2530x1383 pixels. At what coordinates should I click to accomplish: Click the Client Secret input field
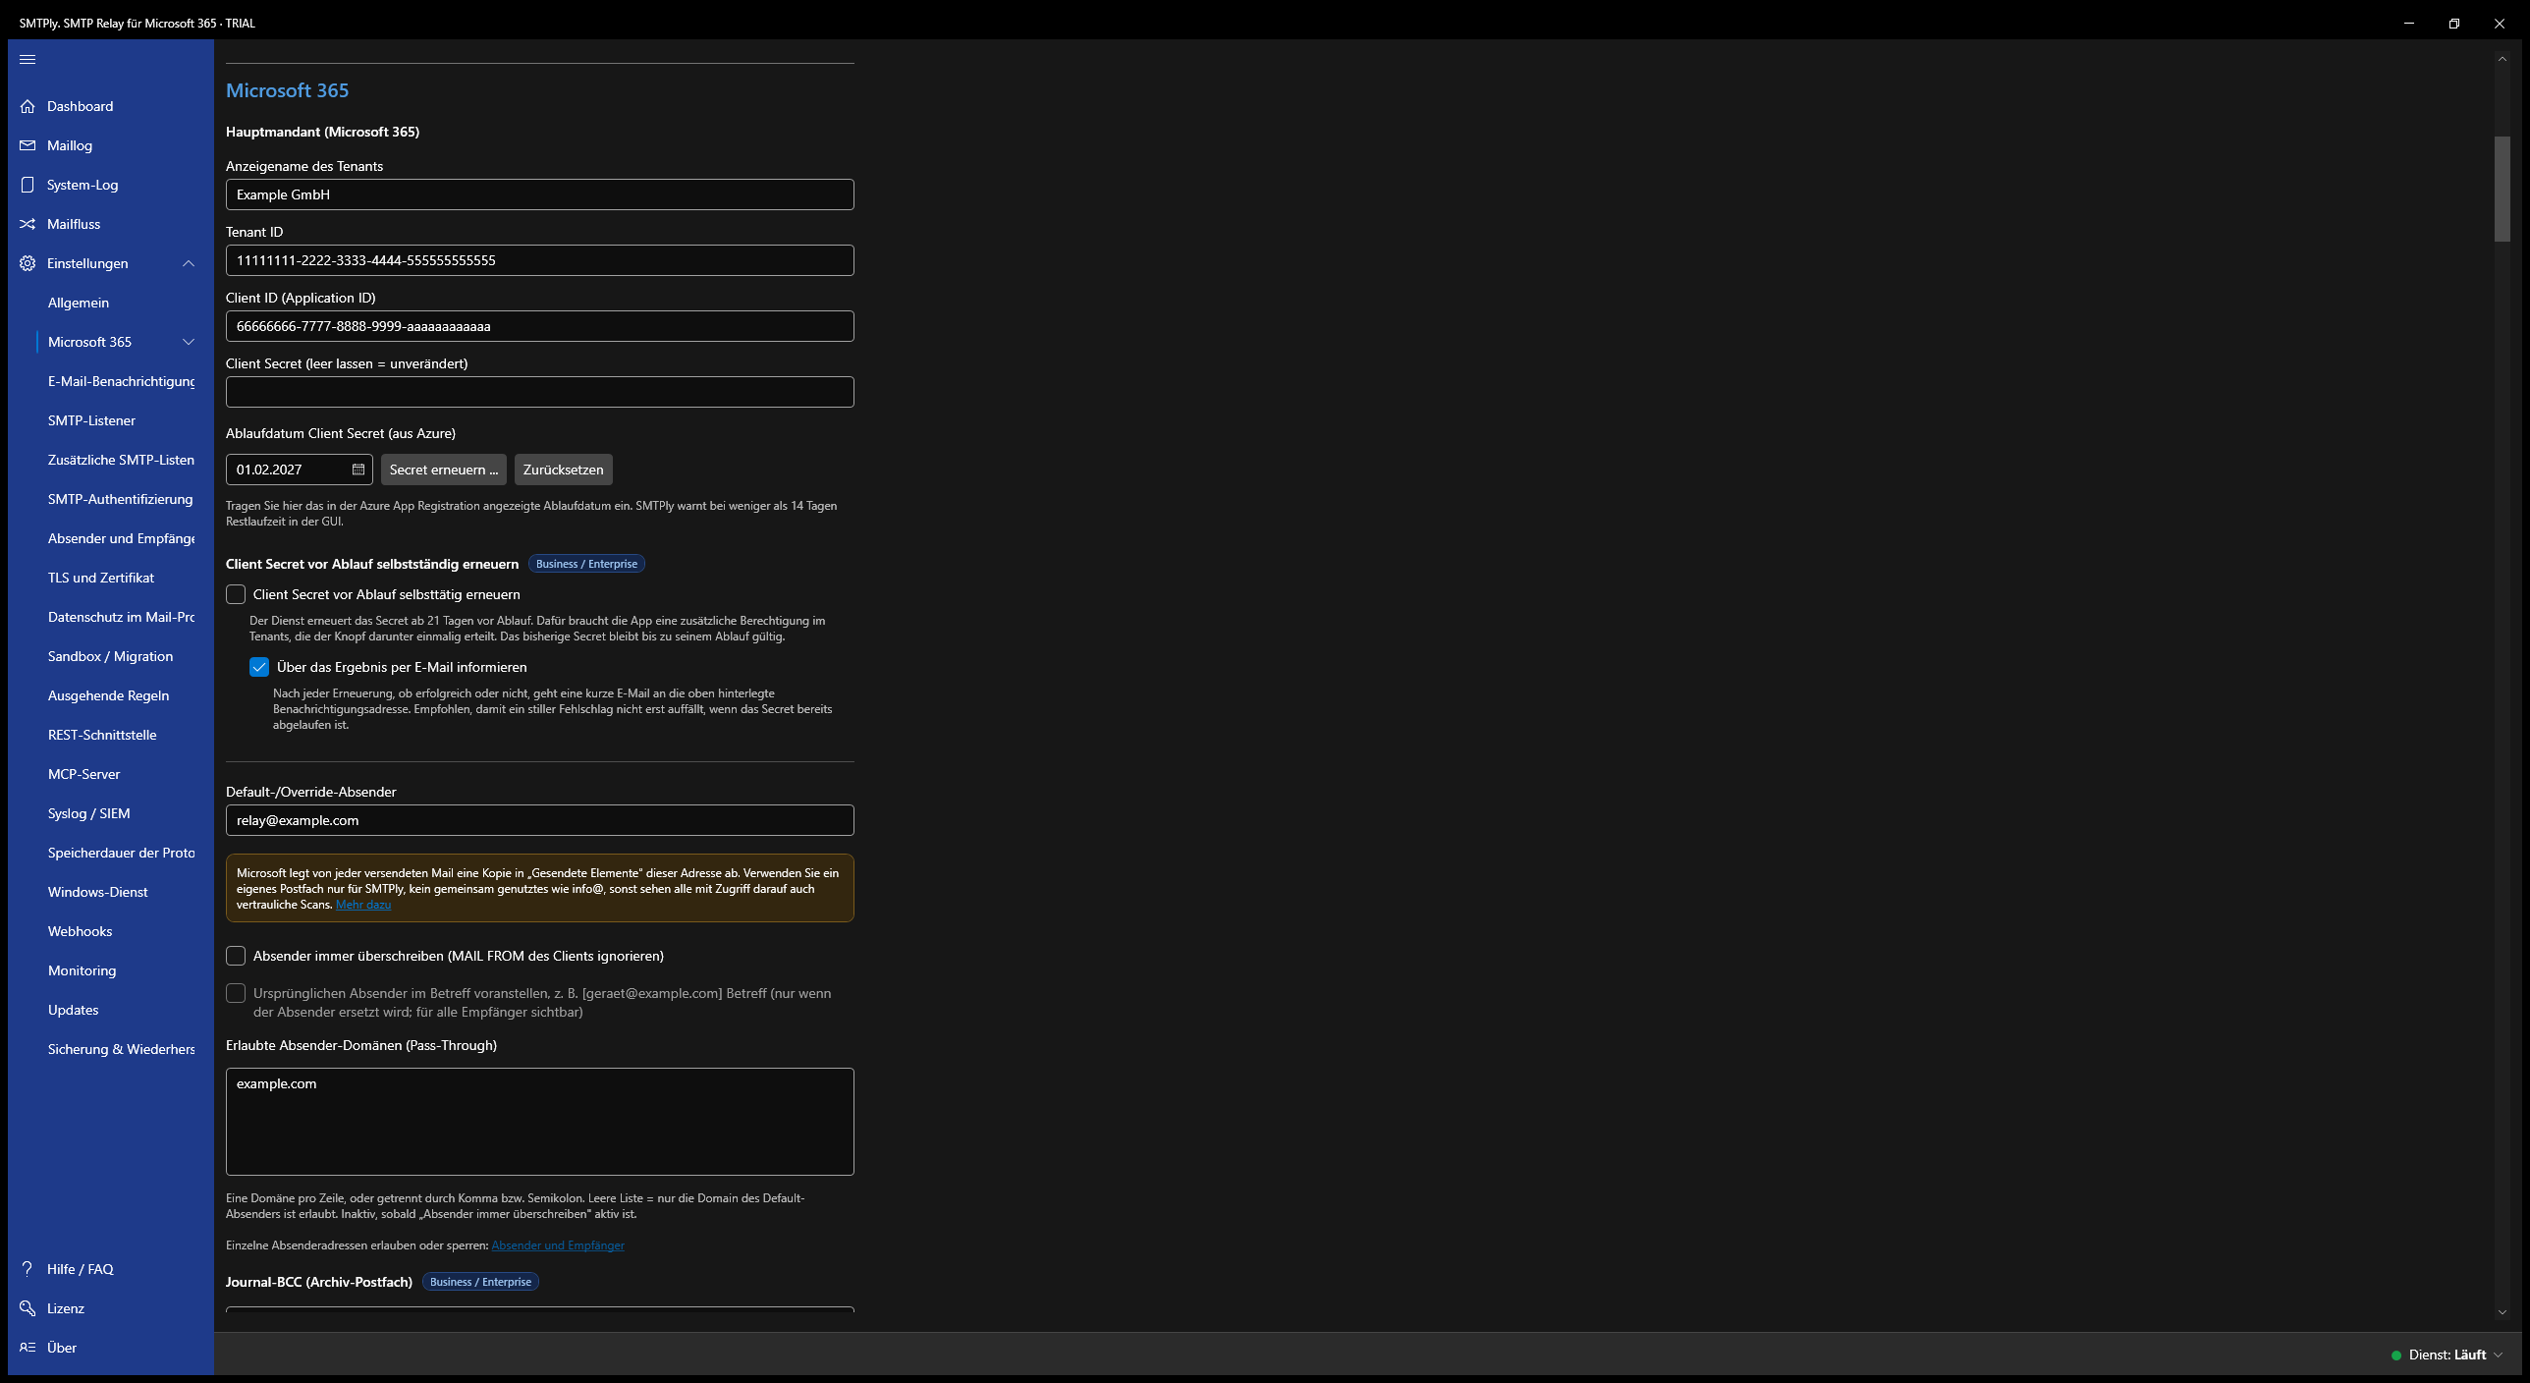click(x=540, y=392)
